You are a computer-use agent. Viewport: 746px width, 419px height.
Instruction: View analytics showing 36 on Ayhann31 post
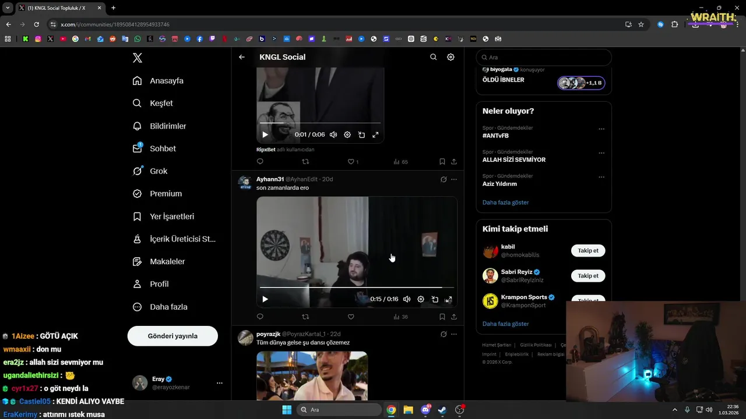tap(401, 317)
